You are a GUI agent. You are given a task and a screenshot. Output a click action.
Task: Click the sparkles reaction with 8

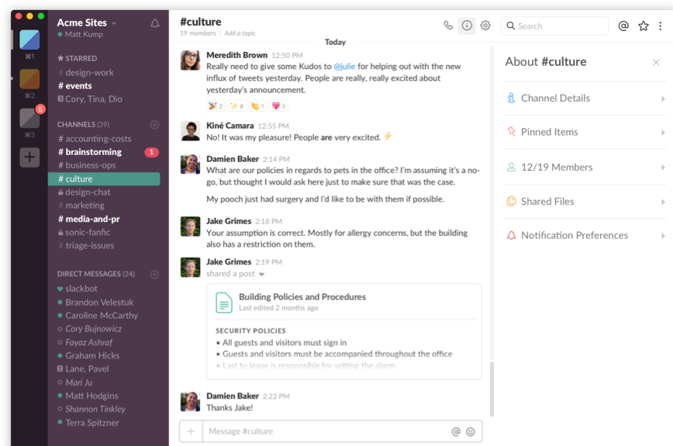coord(236,105)
